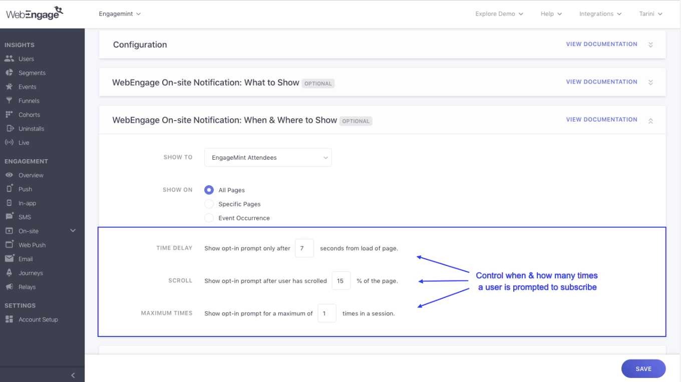
Task: Click the Web Push icon
Action: [x=9, y=245]
